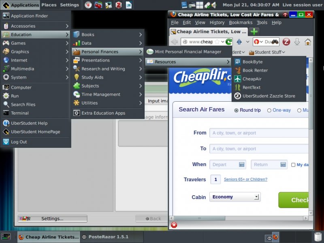Expand the Books submenu
The width and height of the screenshot is (324, 243).
coord(108,34)
